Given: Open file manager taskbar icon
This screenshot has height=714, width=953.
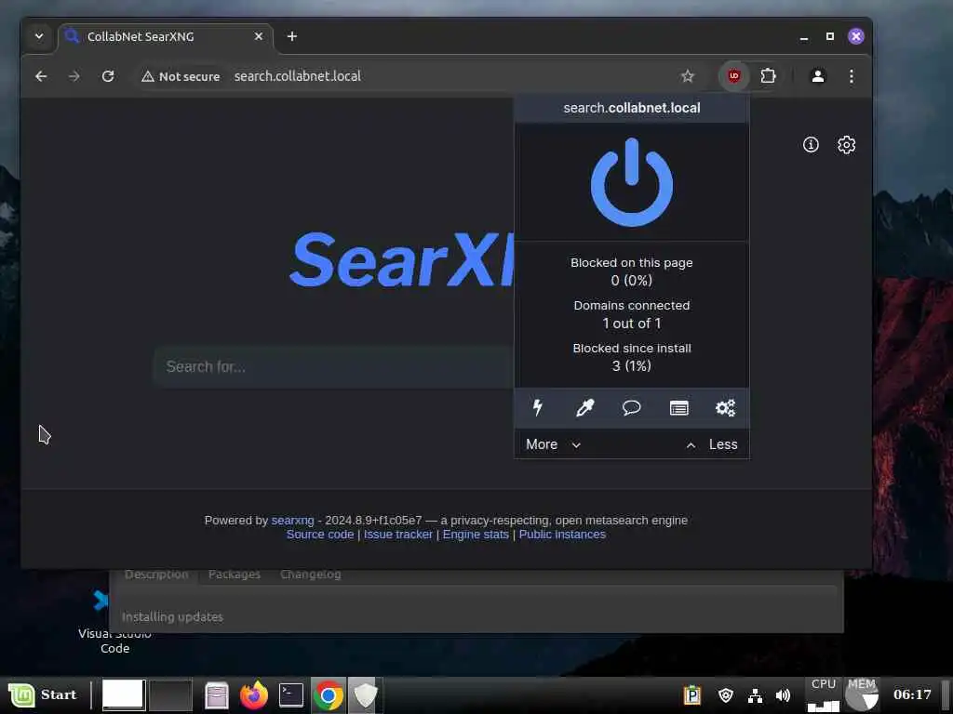Looking at the screenshot, I should (x=216, y=695).
